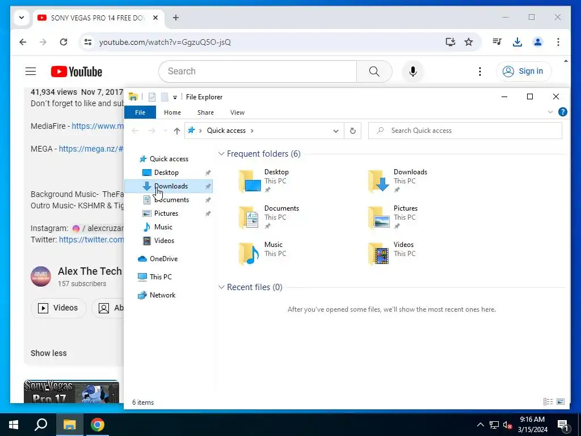Open the File tab in File Explorer

point(140,112)
